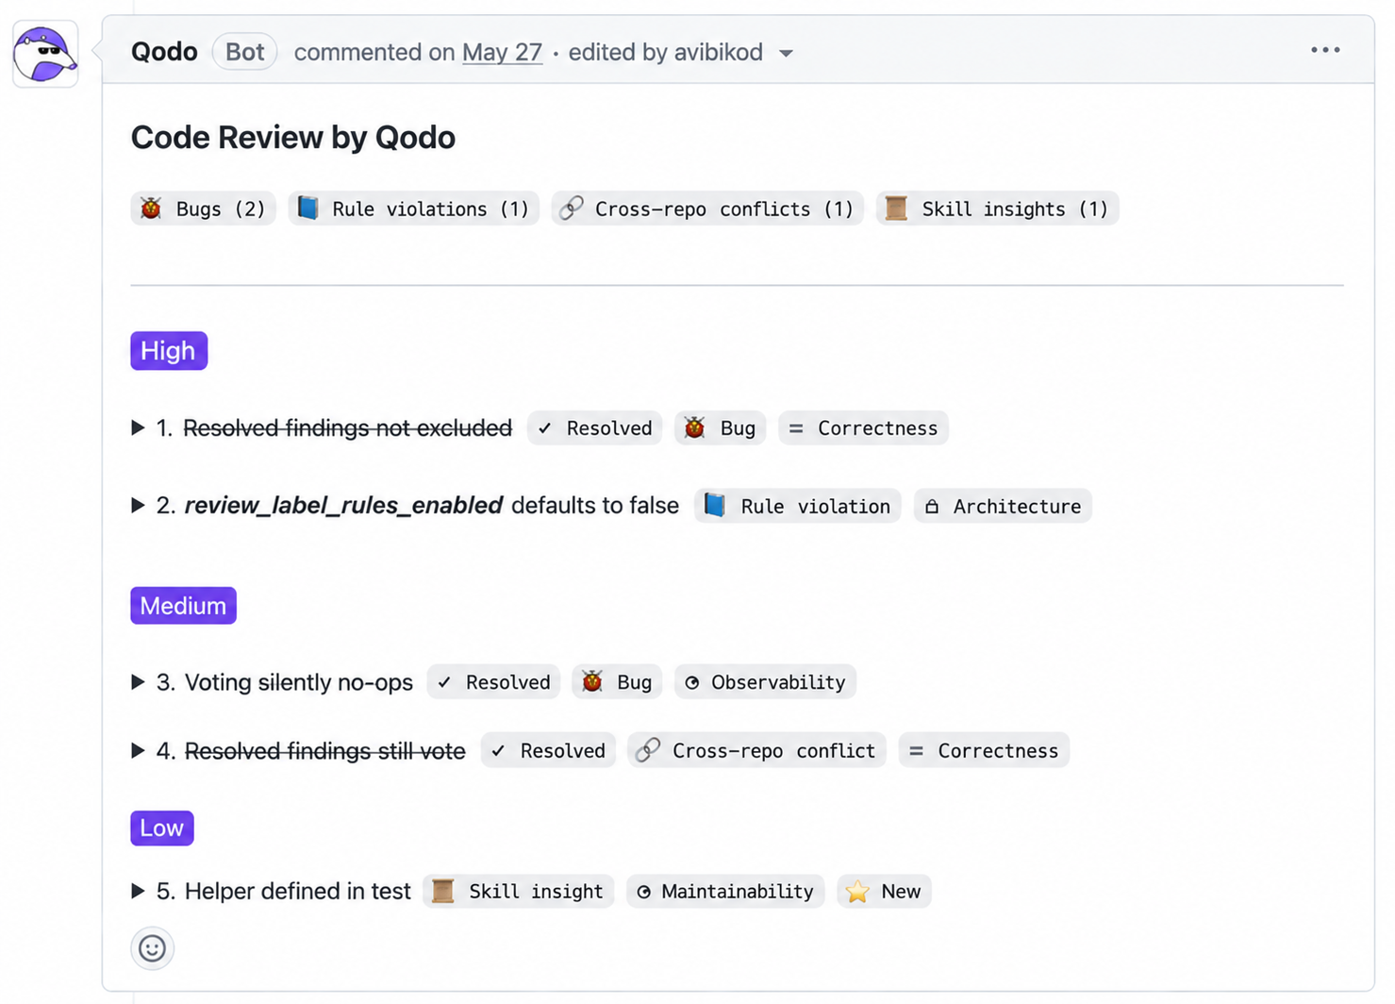This screenshot has height=1004, width=1395.
Task: Click the equals icon in finding 4 Correctness tag
Action: (x=916, y=751)
